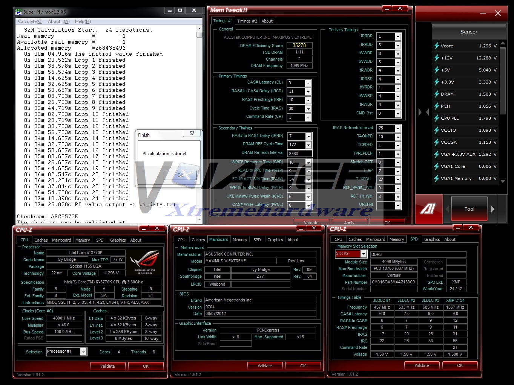This screenshot has width=514, height=385.
Task: Click Validate in the CPU-Z Mainboard window
Action: click(264, 366)
